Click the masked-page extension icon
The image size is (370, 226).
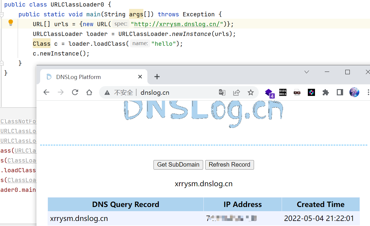click(x=297, y=92)
